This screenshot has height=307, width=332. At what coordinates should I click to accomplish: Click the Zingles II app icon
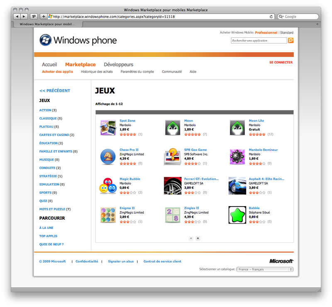click(173, 215)
